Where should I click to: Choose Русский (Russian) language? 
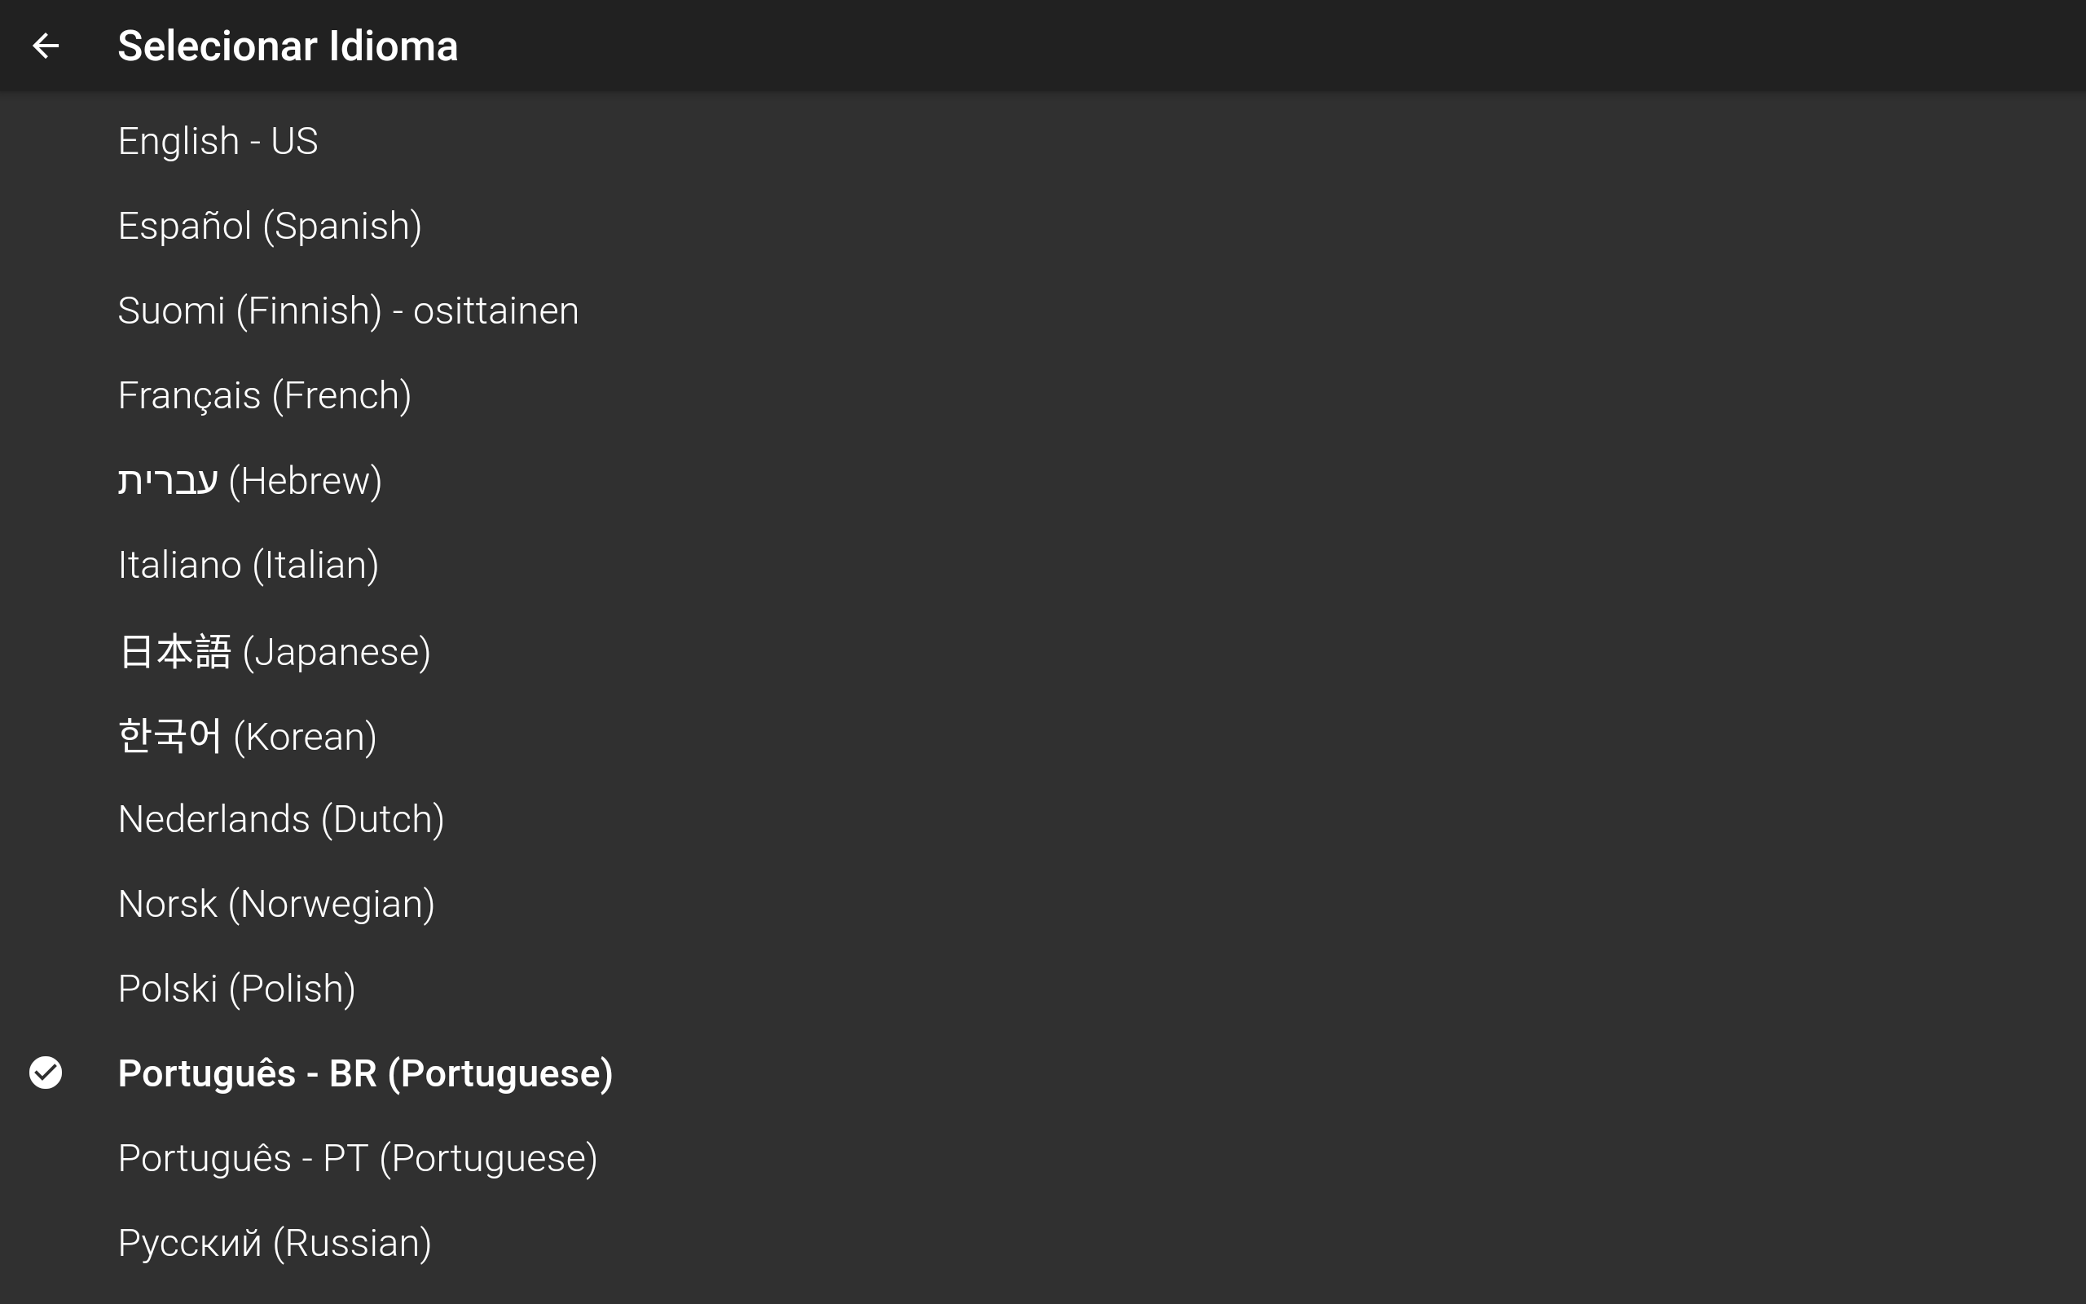point(1043,1243)
